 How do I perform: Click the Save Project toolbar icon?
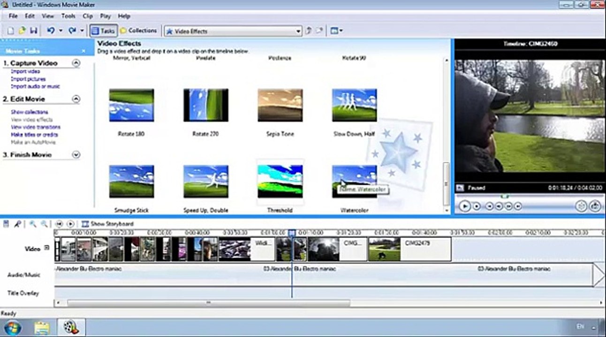tap(33, 31)
